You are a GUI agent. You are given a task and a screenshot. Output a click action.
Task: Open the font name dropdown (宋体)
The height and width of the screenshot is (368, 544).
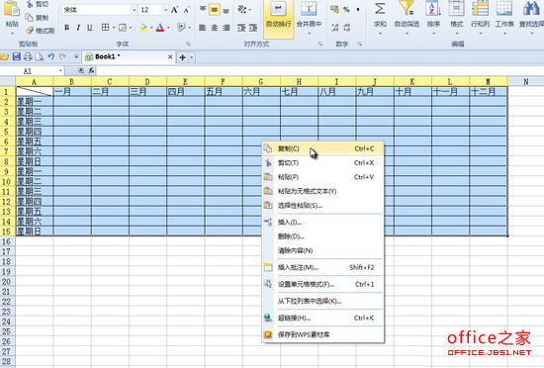pos(135,11)
